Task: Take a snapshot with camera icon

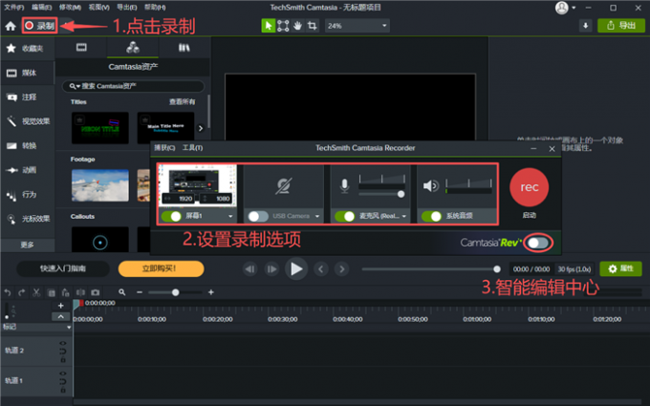Action: click(95, 292)
